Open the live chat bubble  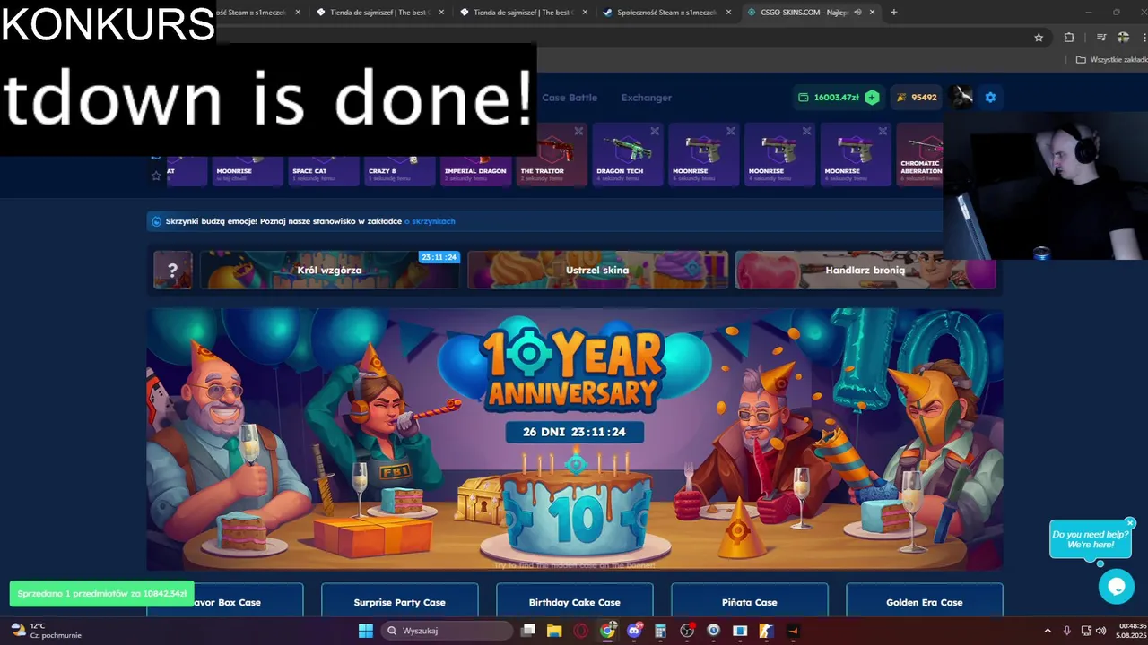(1116, 587)
